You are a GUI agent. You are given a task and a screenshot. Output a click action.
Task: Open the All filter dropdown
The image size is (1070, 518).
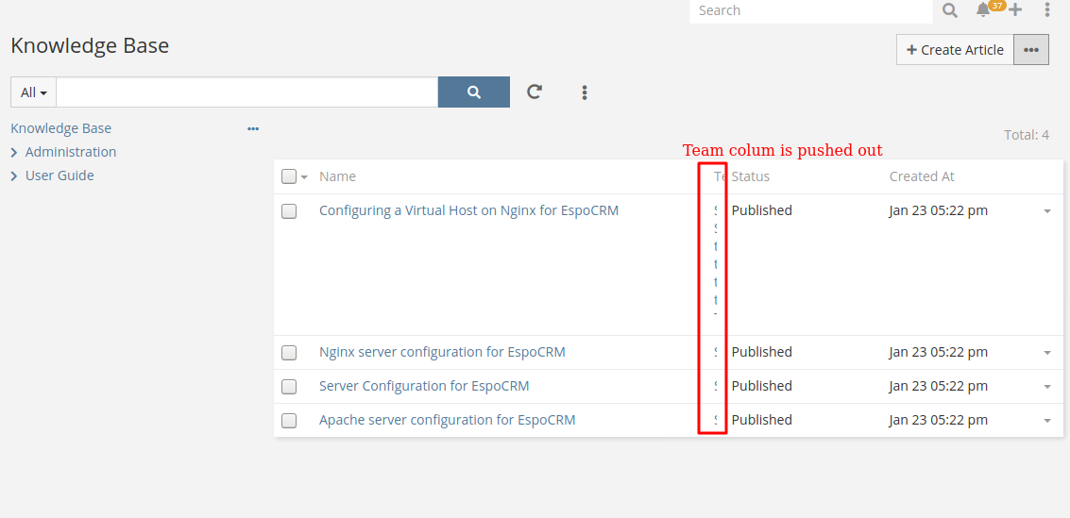(x=34, y=92)
